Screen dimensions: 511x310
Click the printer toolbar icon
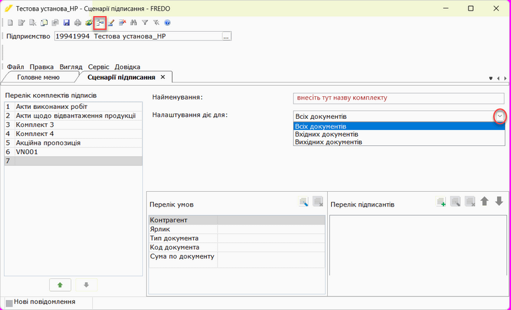point(78,23)
